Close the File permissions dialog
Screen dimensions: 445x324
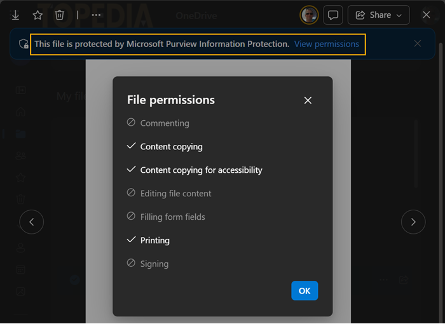point(308,100)
